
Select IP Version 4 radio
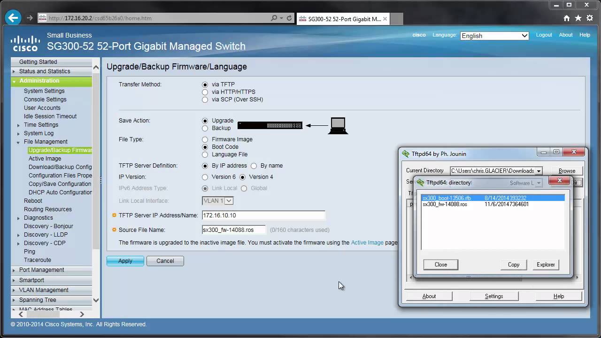[x=243, y=177]
